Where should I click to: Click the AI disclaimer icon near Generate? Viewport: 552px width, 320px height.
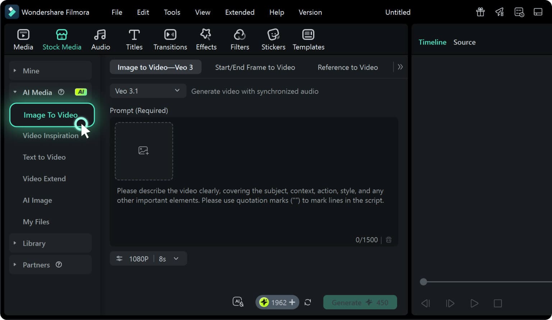[238, 302]
